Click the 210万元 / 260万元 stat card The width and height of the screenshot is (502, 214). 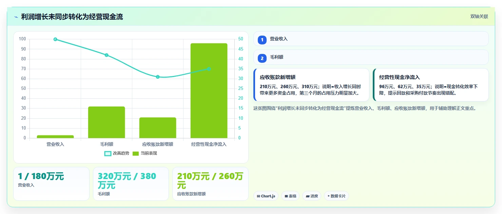[210, 183]
